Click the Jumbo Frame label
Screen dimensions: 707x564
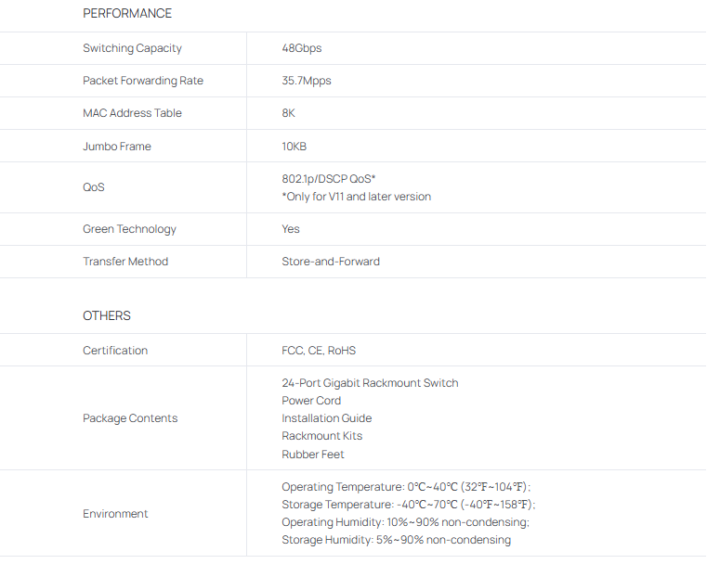[x=116, y=147]
